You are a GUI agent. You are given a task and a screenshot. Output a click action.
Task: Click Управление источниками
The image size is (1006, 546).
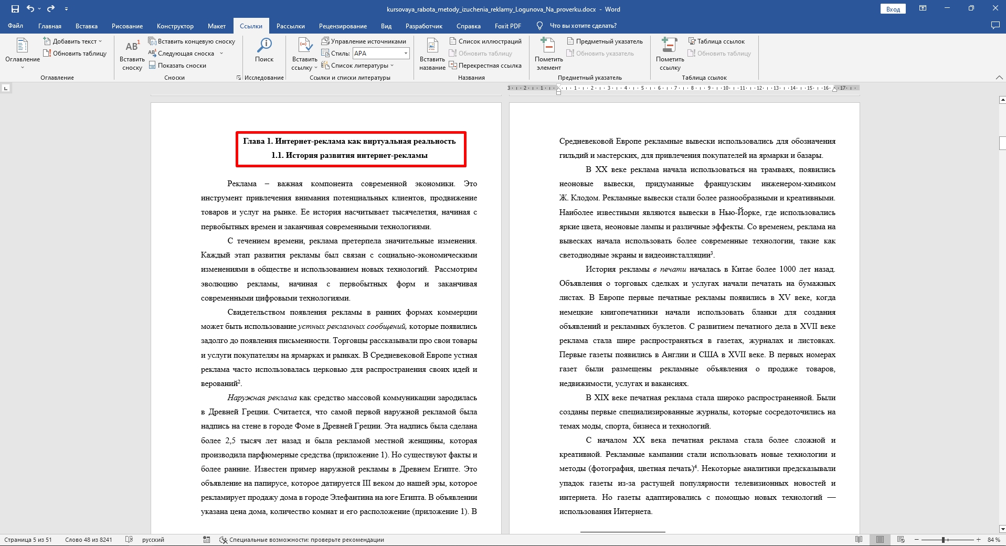click(364, 41)
